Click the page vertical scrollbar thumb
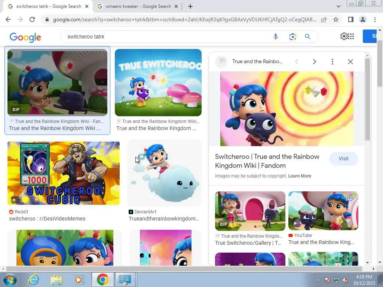 click(380, 64)
